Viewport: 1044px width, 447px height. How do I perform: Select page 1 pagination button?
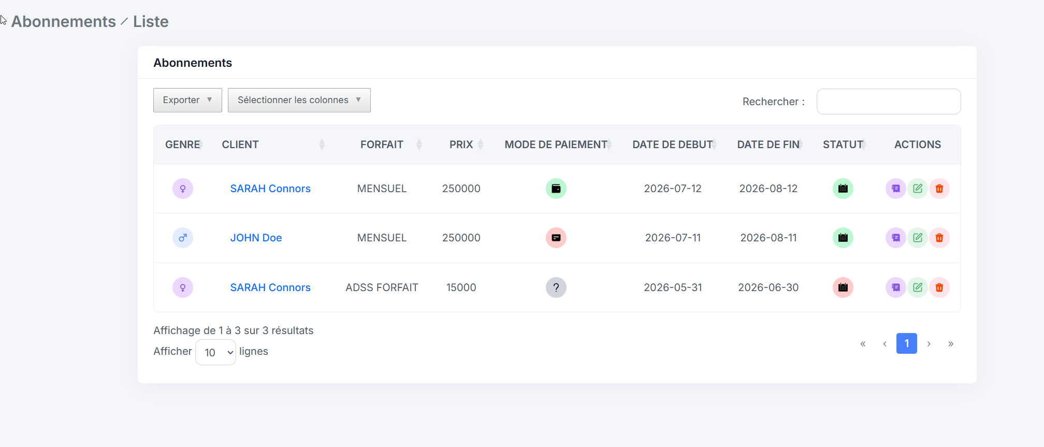click(x=907, y=343)
